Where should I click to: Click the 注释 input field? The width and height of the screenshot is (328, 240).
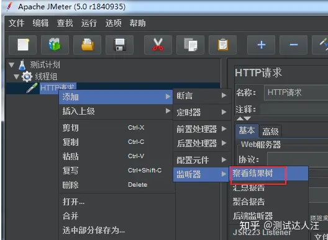coord(294,109)
